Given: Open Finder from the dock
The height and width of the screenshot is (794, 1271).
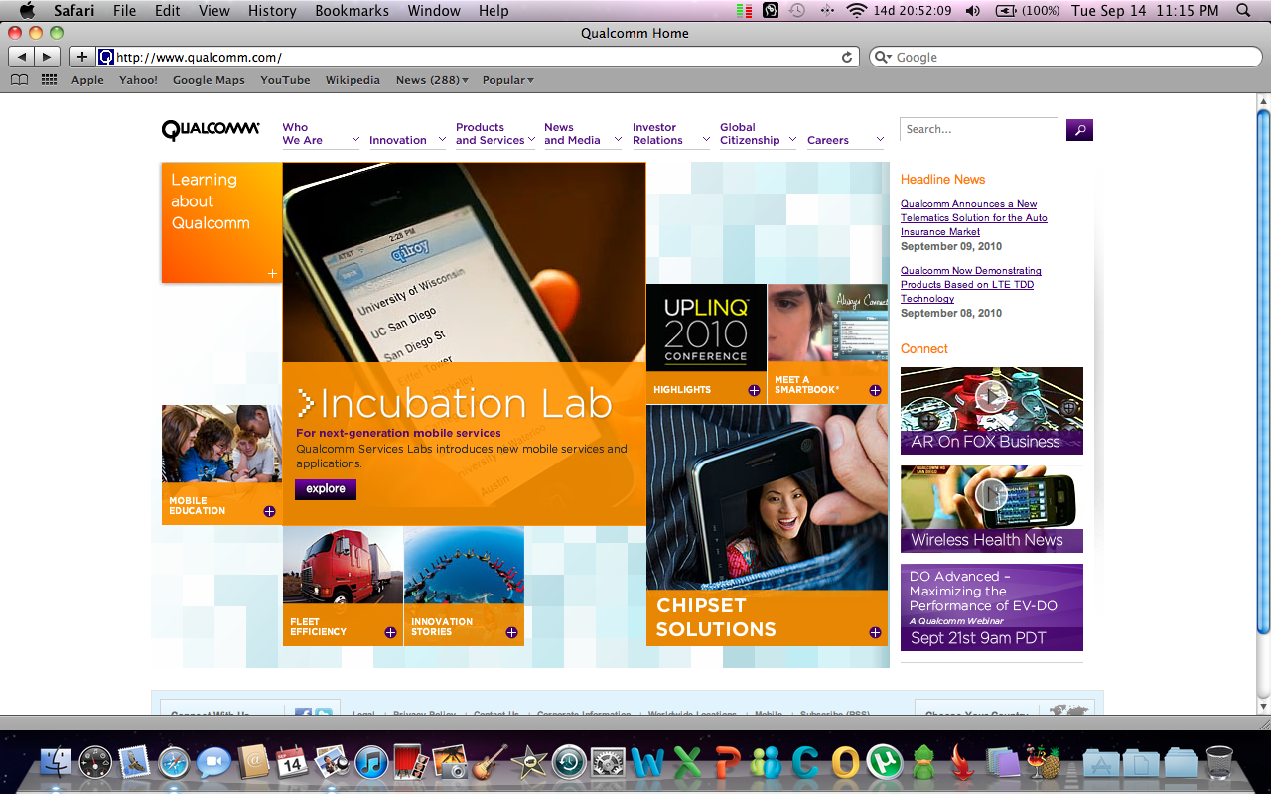Looking at the screenshot, I should 56,762.
